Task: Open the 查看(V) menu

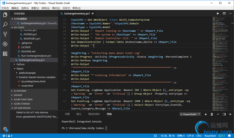Action: (x=35, y=8)
